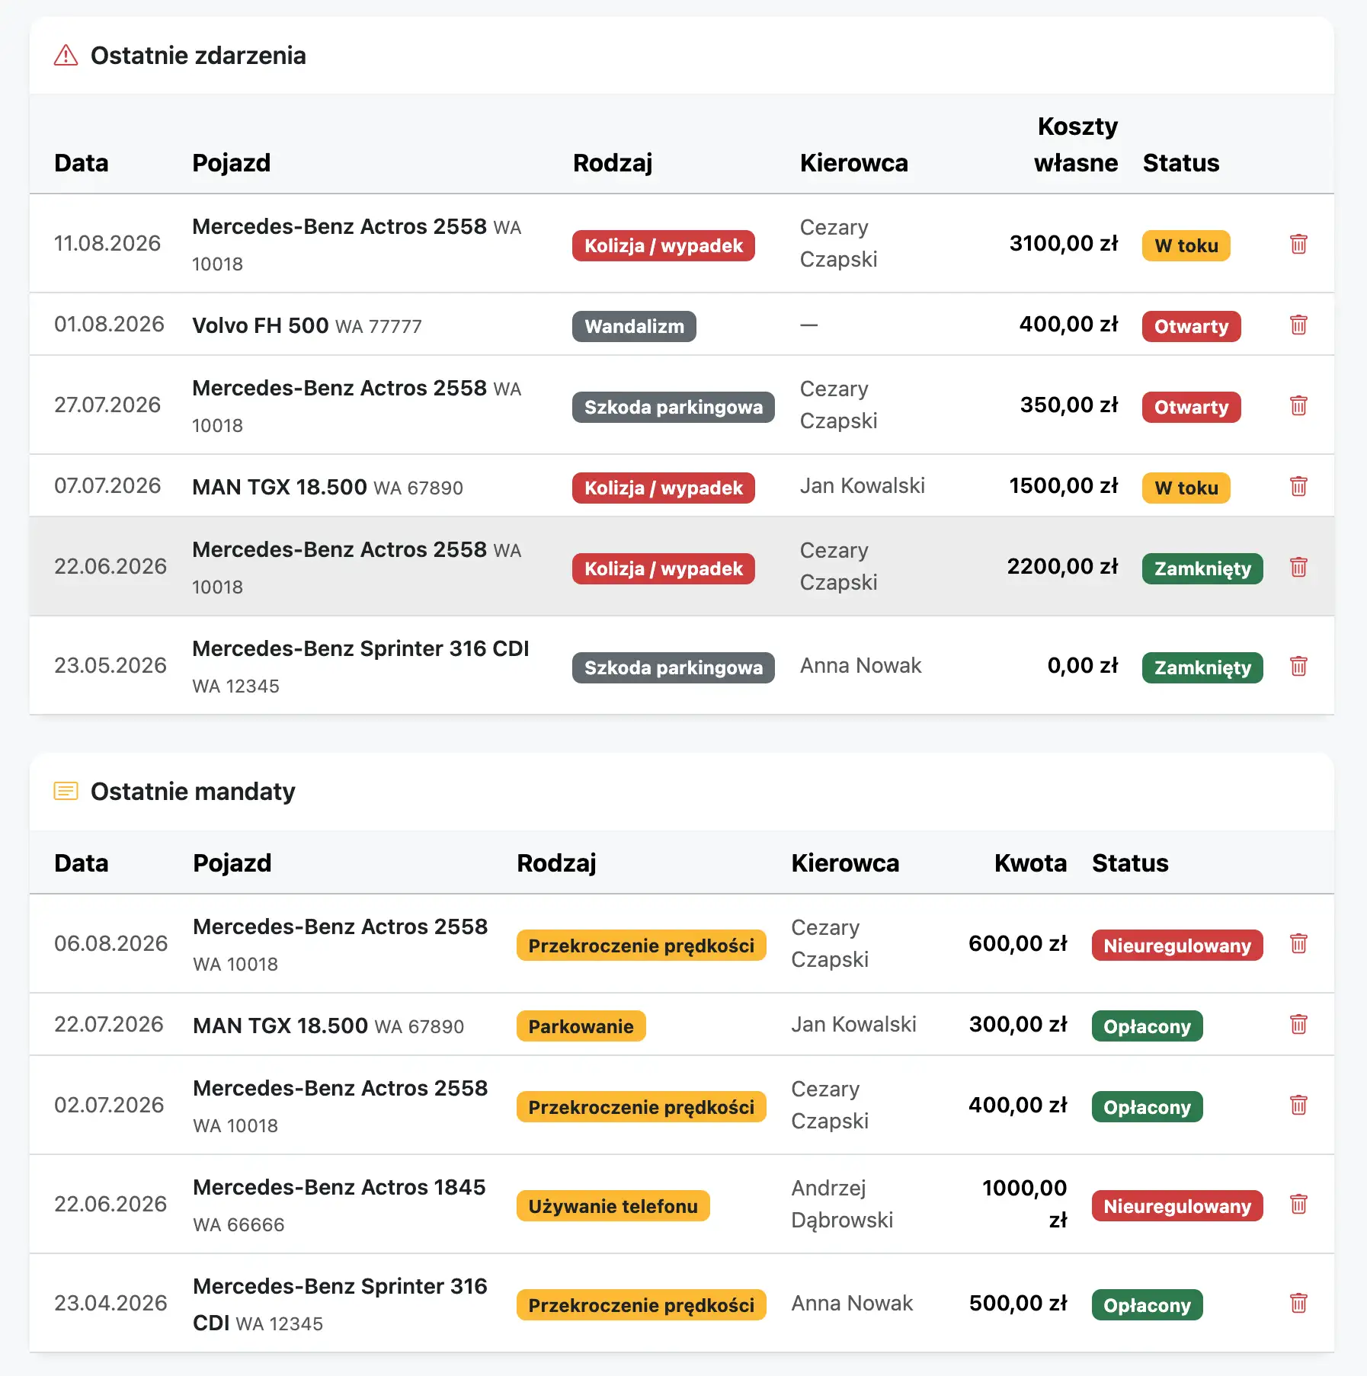Open Volvo FH 500 WA 77777 vehicle
This screenshot has height=1376, width=1367.
click(306, 326)
